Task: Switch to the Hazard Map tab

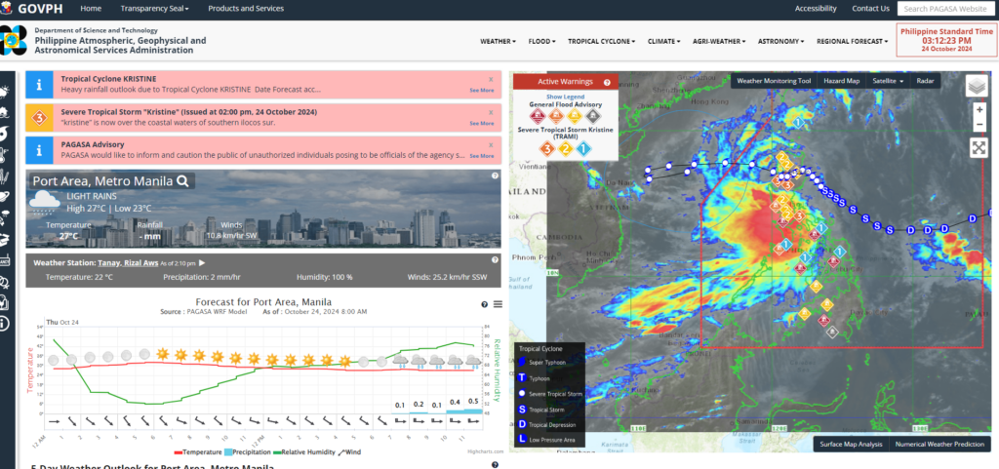Action: 841,81
